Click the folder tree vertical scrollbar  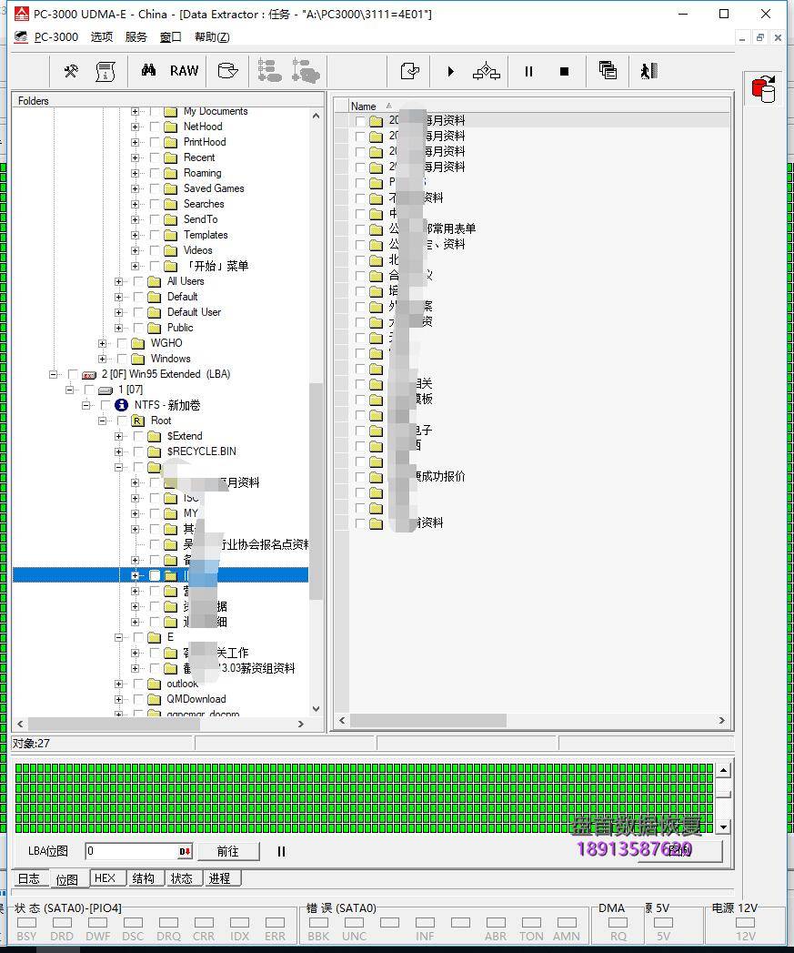316,492
